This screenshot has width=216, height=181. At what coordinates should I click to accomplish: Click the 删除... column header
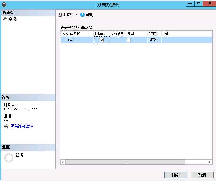[x=102, y=33]
